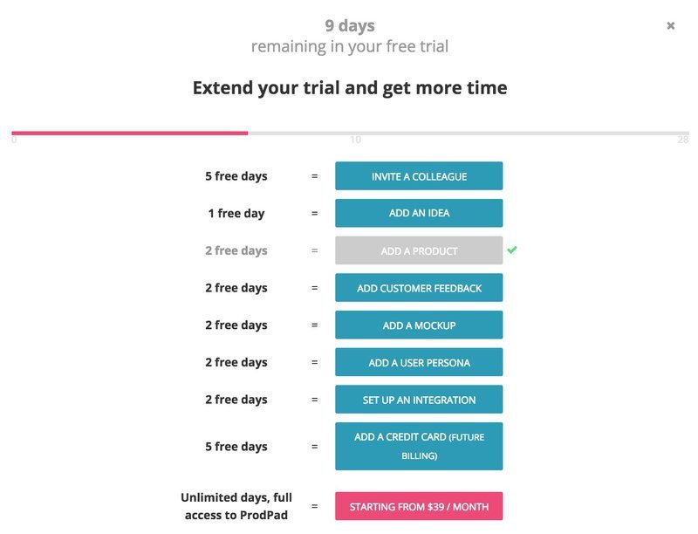Image resolution: width=698 pixels, height=534 pixels.
Task: Click the Add an Idea button
Action: point(419,213)
